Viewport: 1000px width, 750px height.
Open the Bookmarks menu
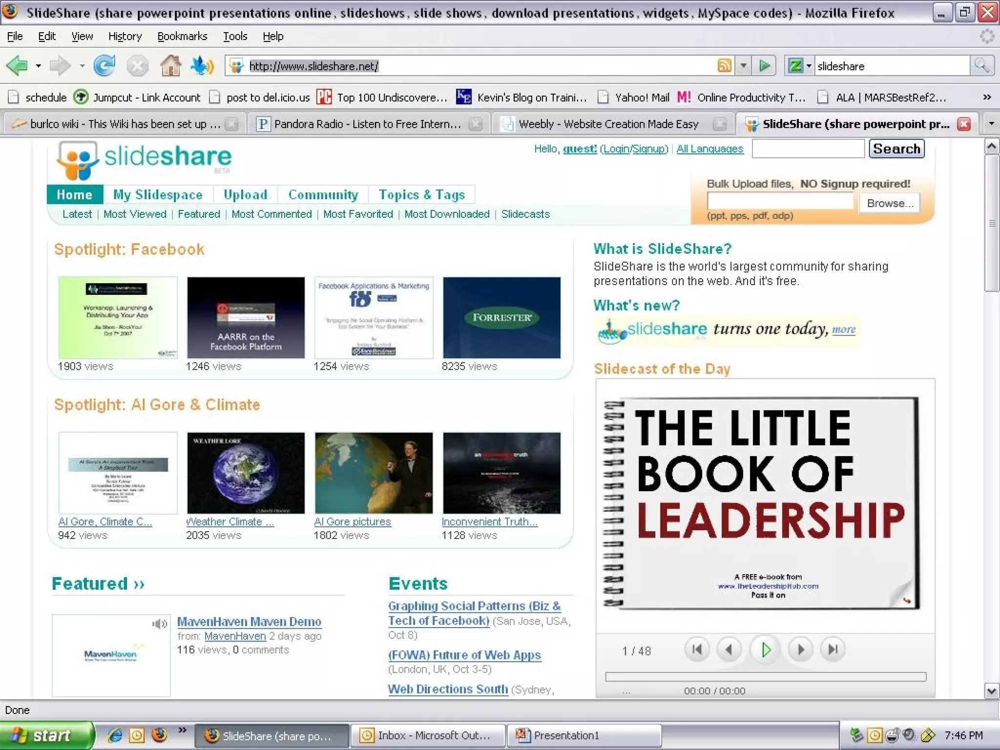coord(182,36)
